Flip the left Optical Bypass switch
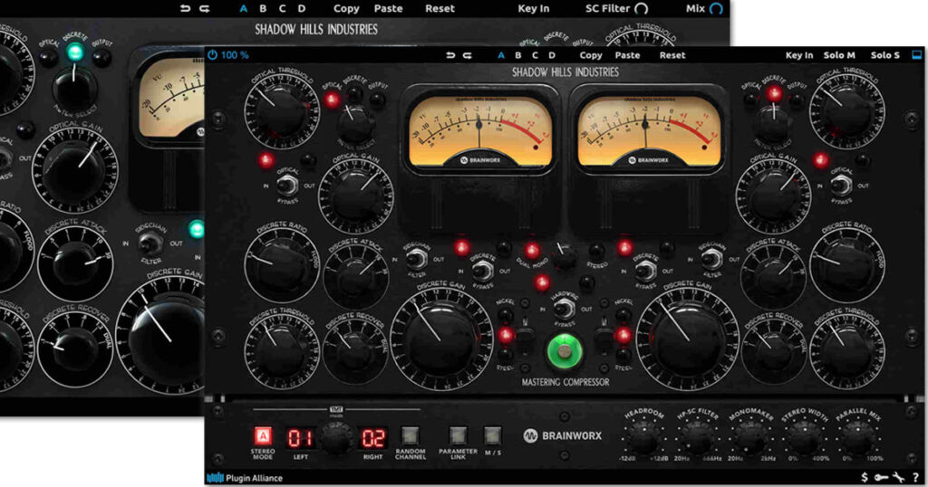This screenshot has height=487, width=928. click(287, 186)
